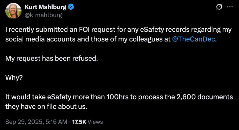Click the Grok explain-post icon

(x=219, y=7)
